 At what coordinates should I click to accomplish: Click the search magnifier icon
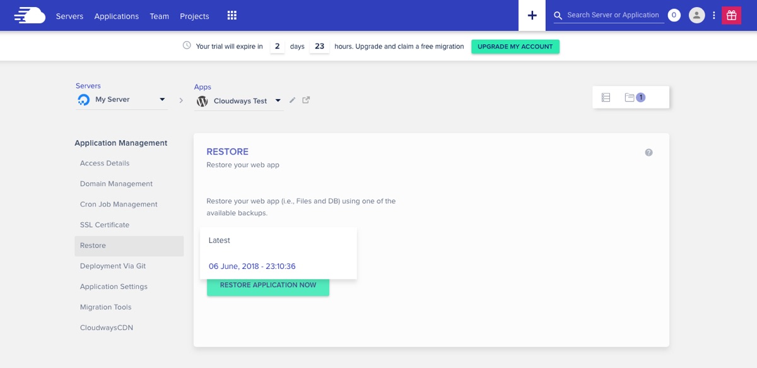coord(558,16)
